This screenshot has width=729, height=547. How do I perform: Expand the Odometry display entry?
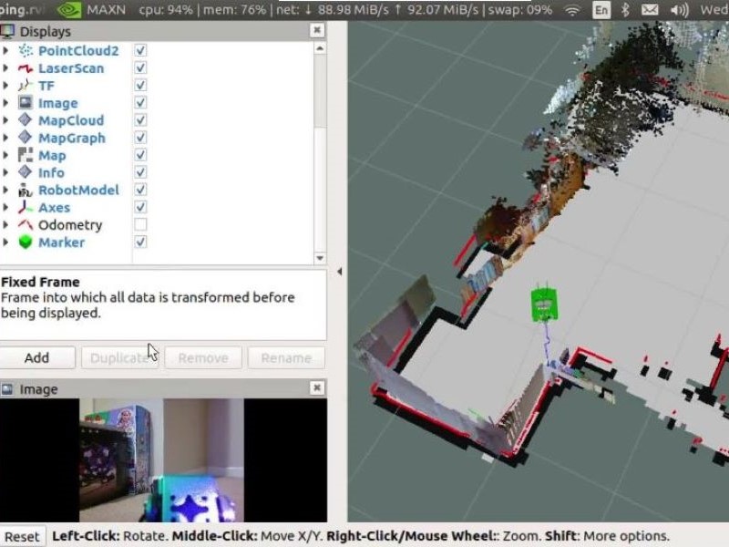pyautogui.click(x=6, y=225)
